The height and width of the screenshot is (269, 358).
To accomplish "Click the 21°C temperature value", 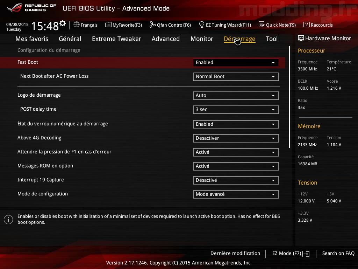I will pyautogui.click(x=331, y=69).
